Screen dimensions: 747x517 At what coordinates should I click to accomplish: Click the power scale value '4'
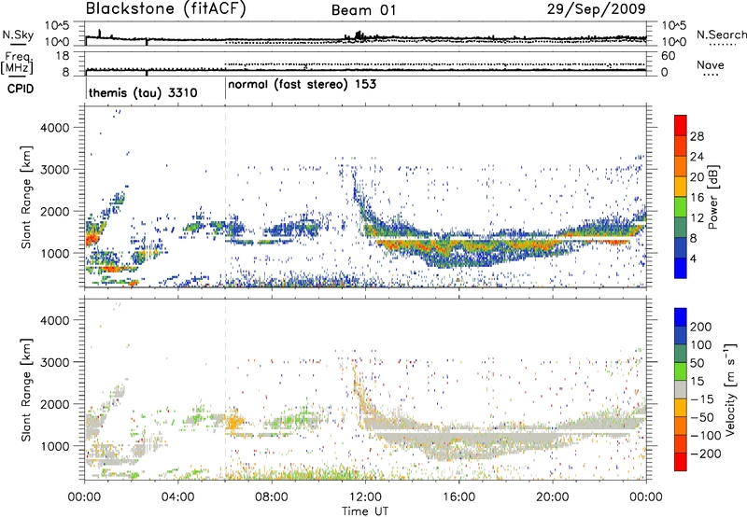point(693,259)
